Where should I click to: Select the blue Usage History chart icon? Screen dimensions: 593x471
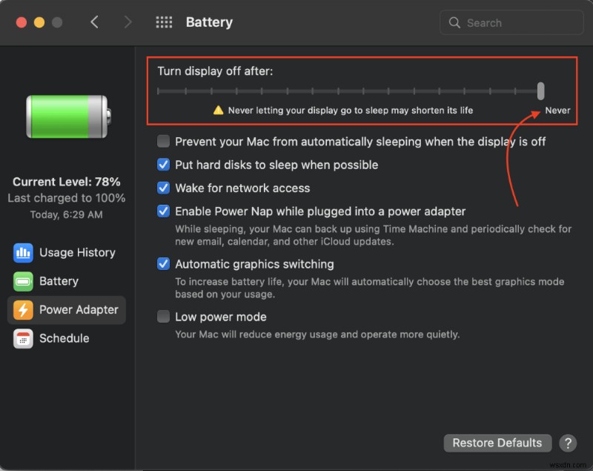point(23,252)
